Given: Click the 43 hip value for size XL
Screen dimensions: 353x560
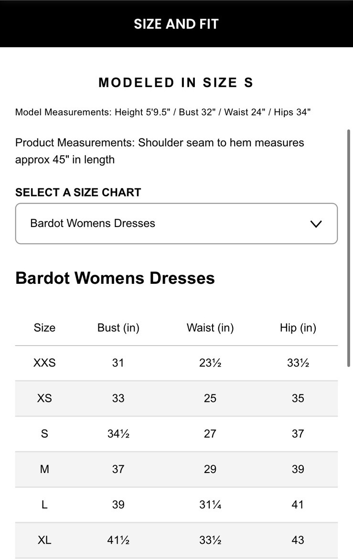Looking at the screenshot, I should [x=298, y=540].
